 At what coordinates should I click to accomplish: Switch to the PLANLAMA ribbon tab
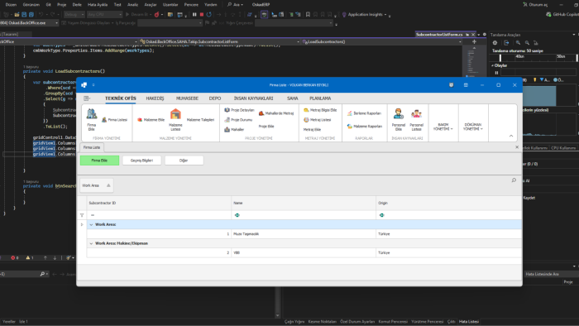coord(320,98)
